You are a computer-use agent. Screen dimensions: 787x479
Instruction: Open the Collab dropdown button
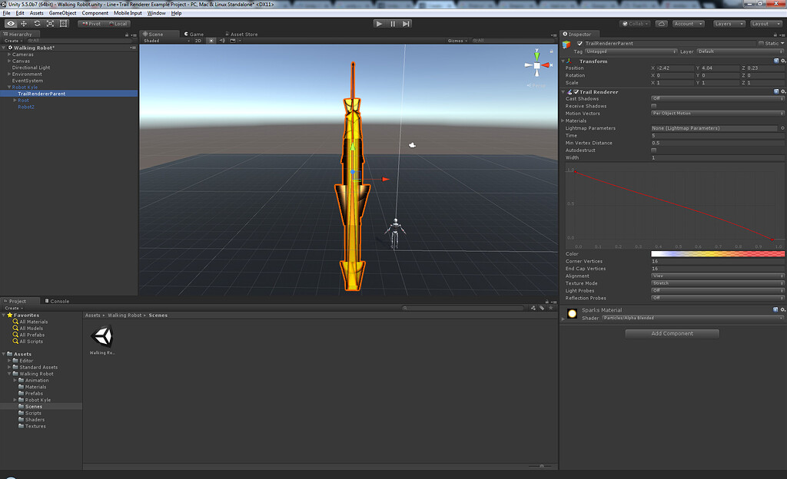coord(634,23)
